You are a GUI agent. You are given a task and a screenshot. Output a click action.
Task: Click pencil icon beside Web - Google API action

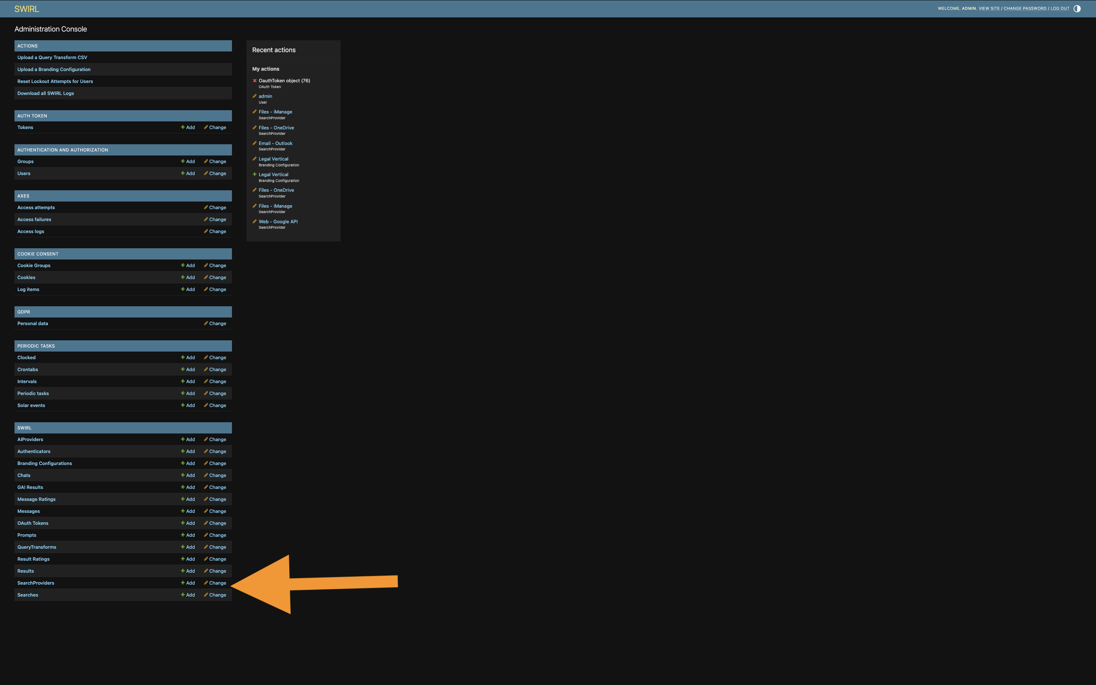click(254, 221)
